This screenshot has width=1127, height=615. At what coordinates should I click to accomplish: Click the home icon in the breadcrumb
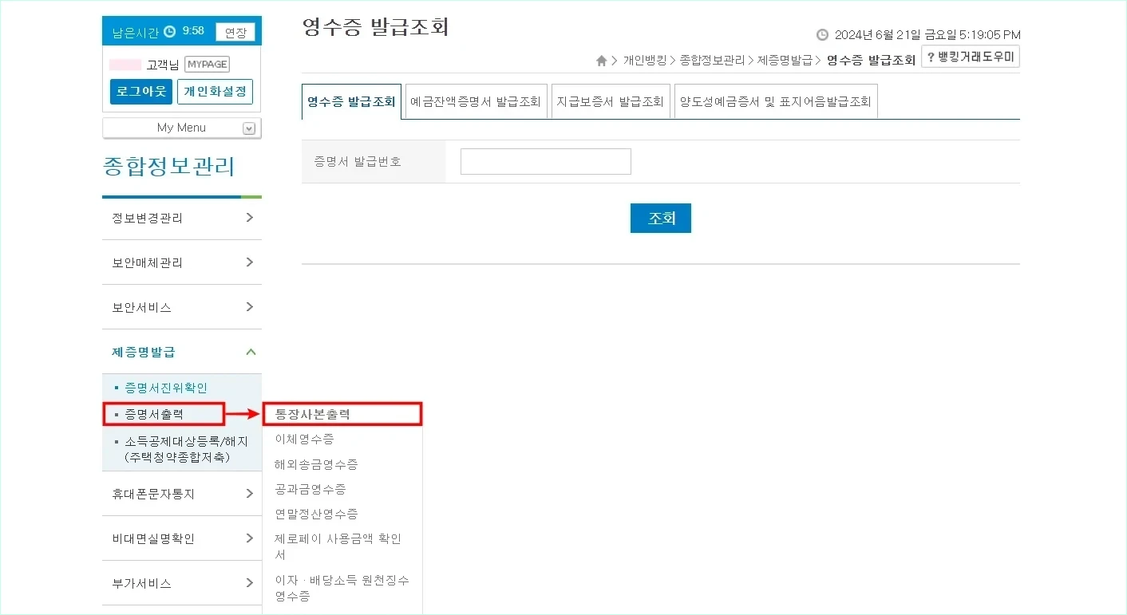point(601,59)
